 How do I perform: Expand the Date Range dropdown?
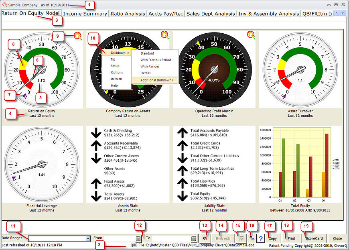coord(88,238)
